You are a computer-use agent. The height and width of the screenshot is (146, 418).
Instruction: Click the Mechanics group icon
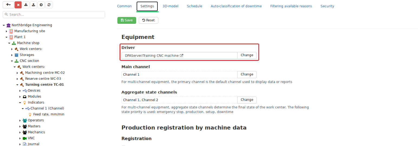(25, 132)
